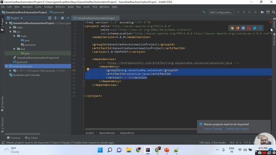
Task: Open the Refactor menu
Action: click(60, 7)
